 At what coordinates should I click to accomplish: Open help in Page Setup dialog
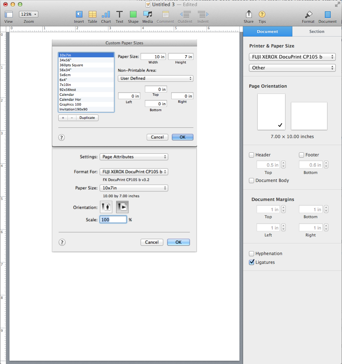click(62, 242)
